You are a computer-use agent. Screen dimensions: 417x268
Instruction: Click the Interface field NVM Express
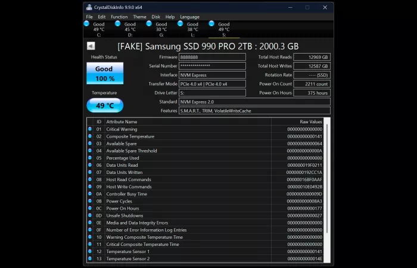pos(212,75)
